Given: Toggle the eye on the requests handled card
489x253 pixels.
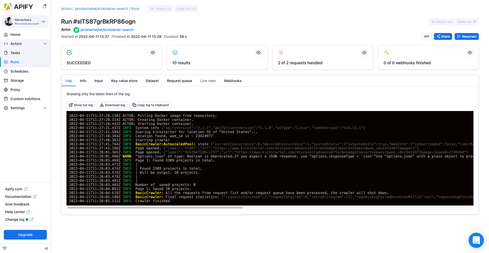Looking at the screenshot, I should 364,53.
